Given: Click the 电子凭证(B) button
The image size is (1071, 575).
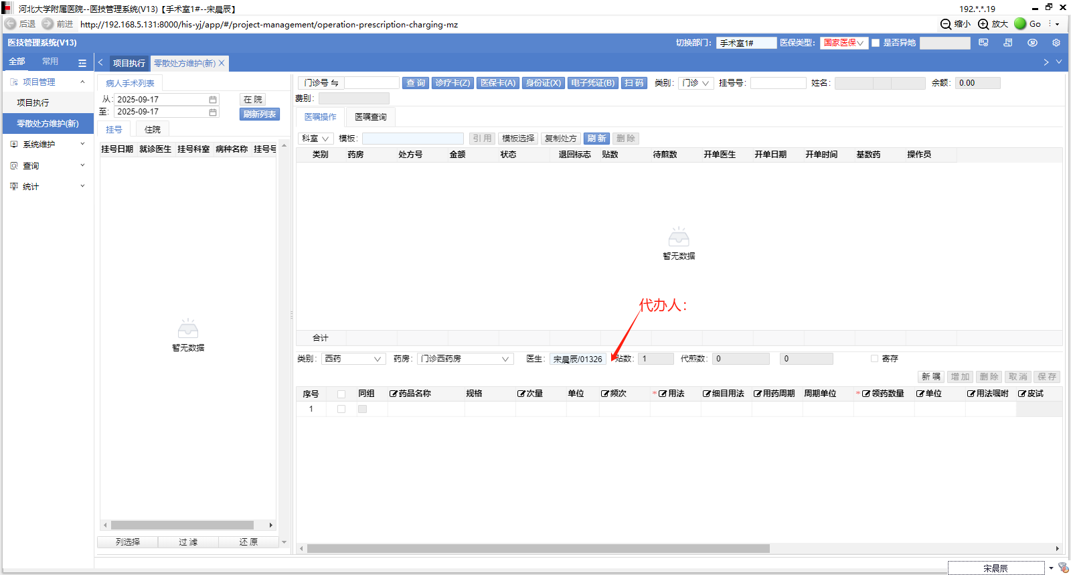Looking at the screenshot, I should [x=593, y=83].
